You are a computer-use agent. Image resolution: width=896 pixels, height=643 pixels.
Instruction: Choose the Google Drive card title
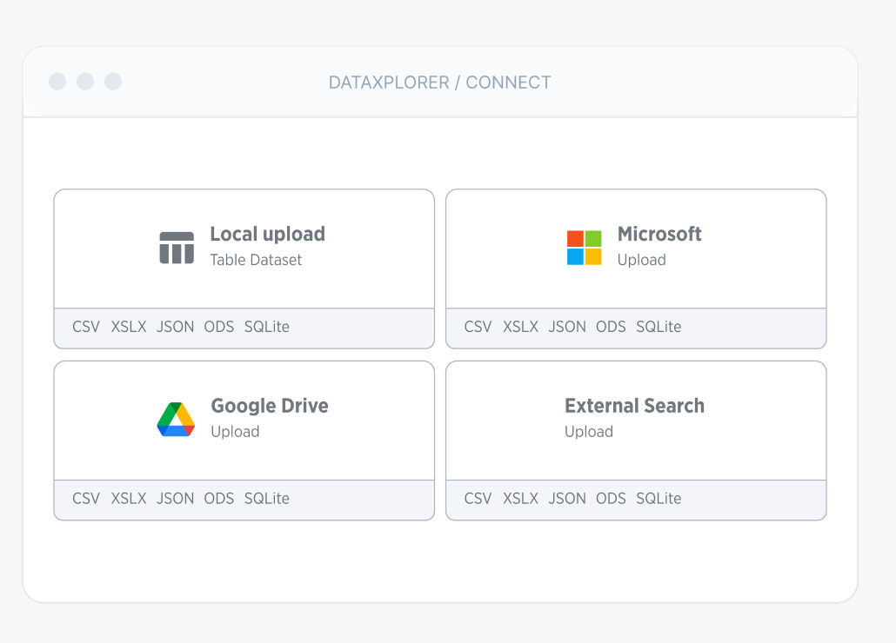[270, 406]
